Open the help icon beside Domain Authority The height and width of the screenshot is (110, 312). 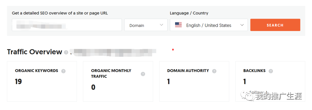(x=214, y=71)
